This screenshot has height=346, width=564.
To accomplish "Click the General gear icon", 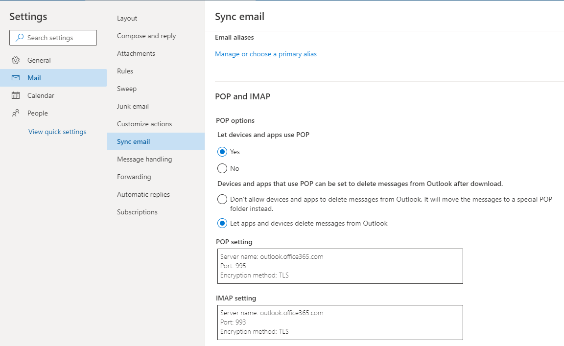I will 16,60.
